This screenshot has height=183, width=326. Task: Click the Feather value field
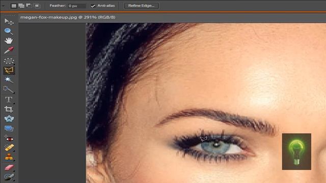(77, 6)
